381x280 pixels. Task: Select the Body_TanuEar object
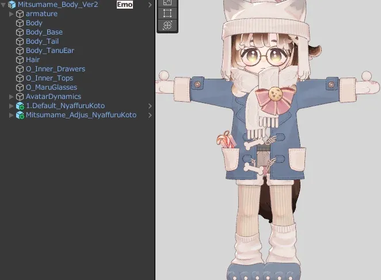click(77, 51)
